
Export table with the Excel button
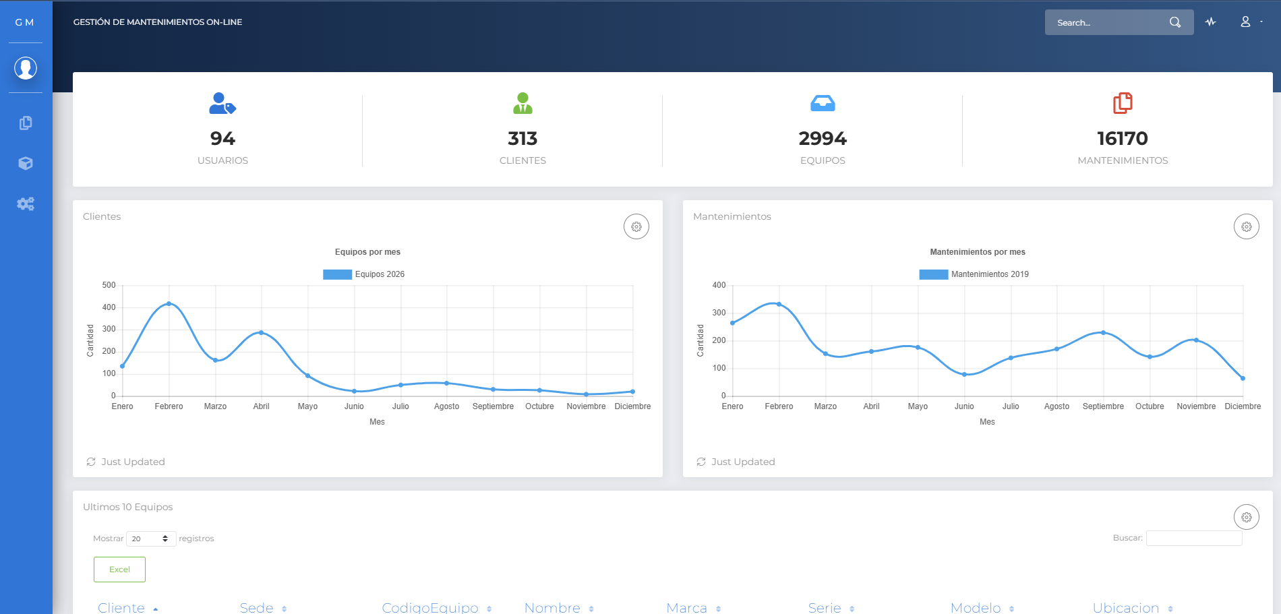[x=119, y=570]
